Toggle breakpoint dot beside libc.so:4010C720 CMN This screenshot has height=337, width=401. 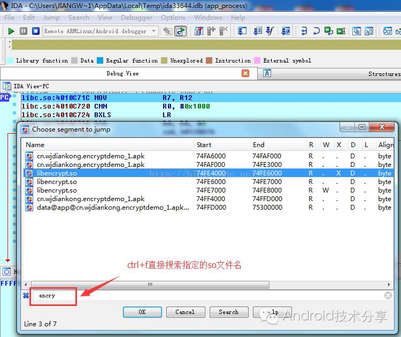(14, 104)
